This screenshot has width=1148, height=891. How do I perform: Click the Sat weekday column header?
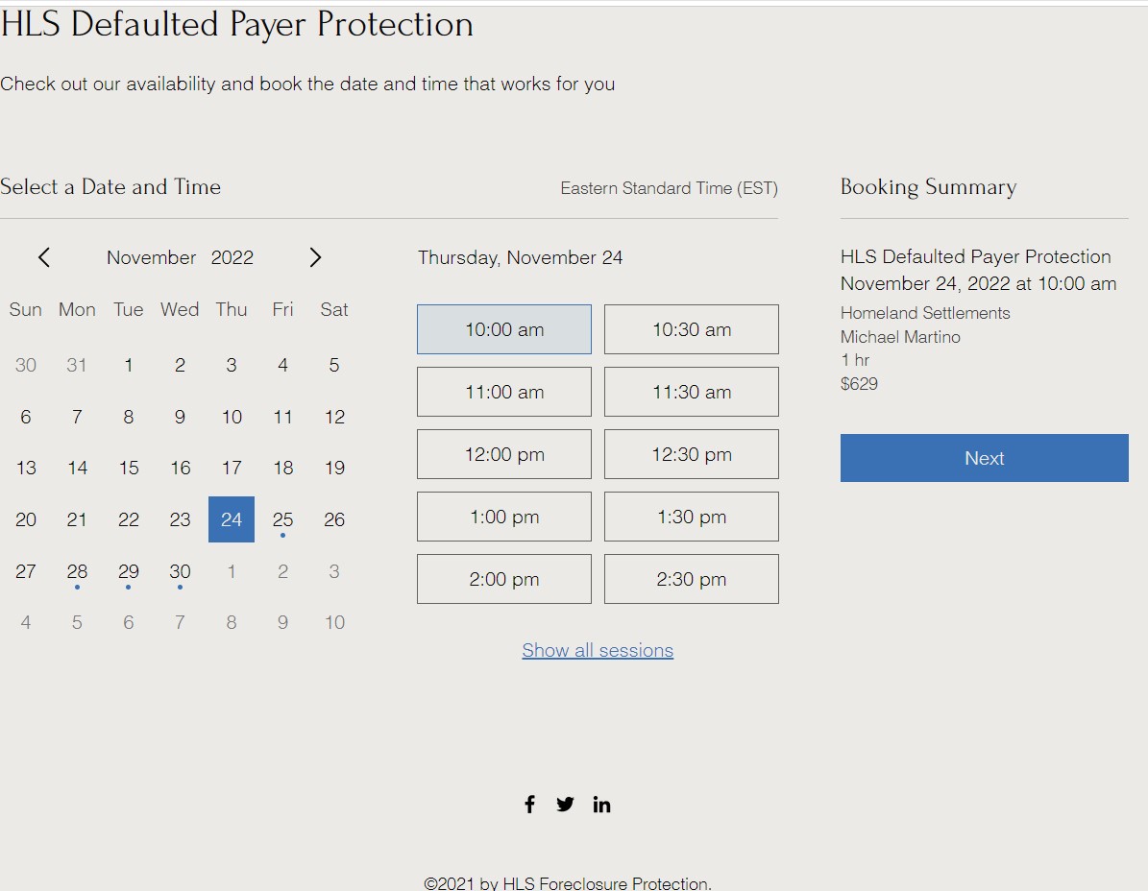pos(334,309)
